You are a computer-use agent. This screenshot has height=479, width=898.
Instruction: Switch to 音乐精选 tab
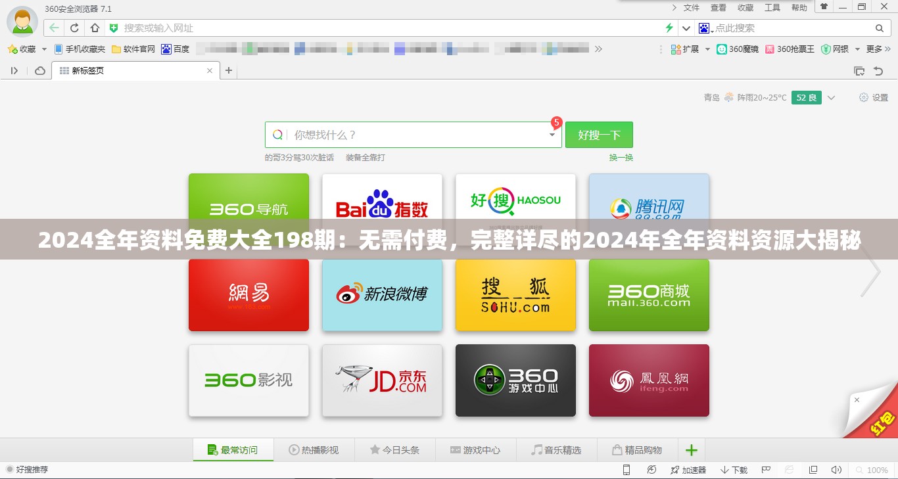coord(556,450)
